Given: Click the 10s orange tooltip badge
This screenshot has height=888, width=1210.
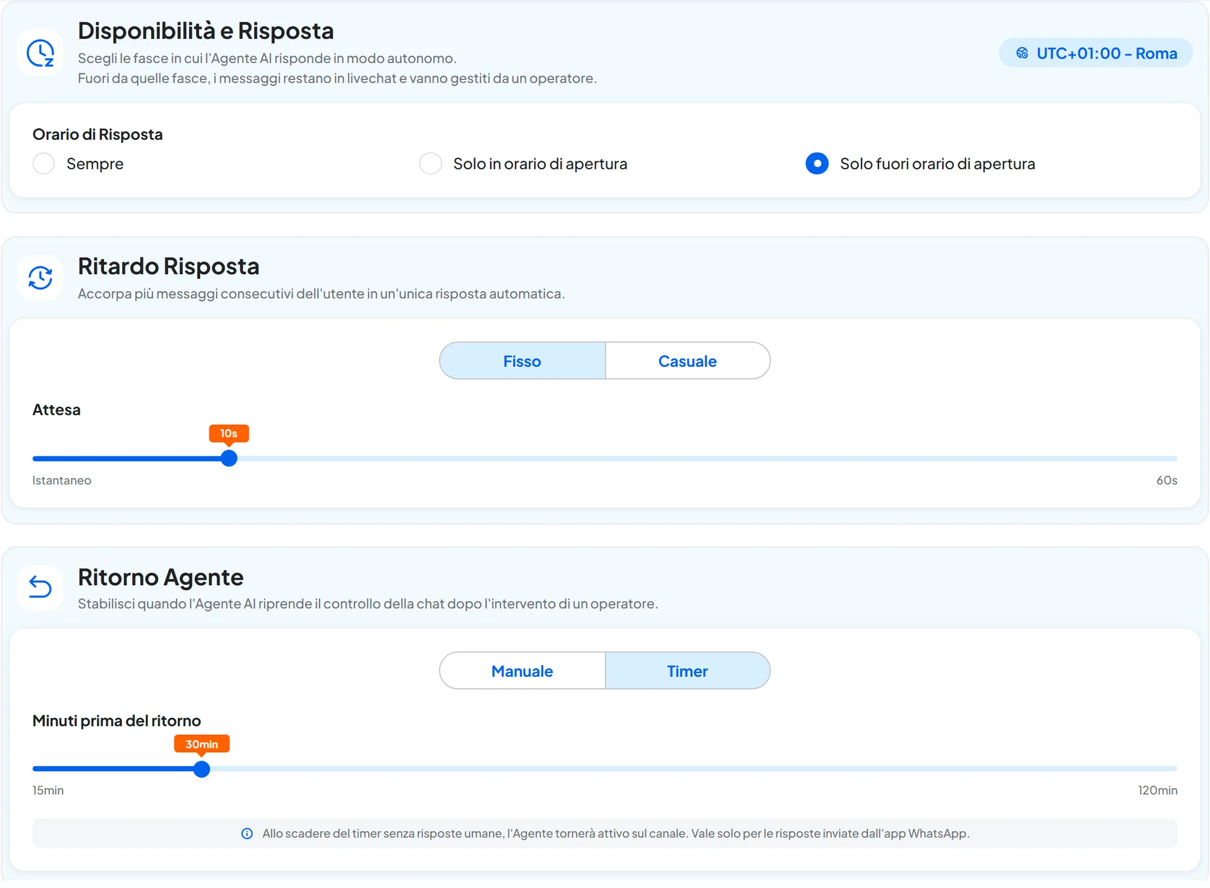Looking at the screenshot, I should pyautogui.click(x=229, y=433).
